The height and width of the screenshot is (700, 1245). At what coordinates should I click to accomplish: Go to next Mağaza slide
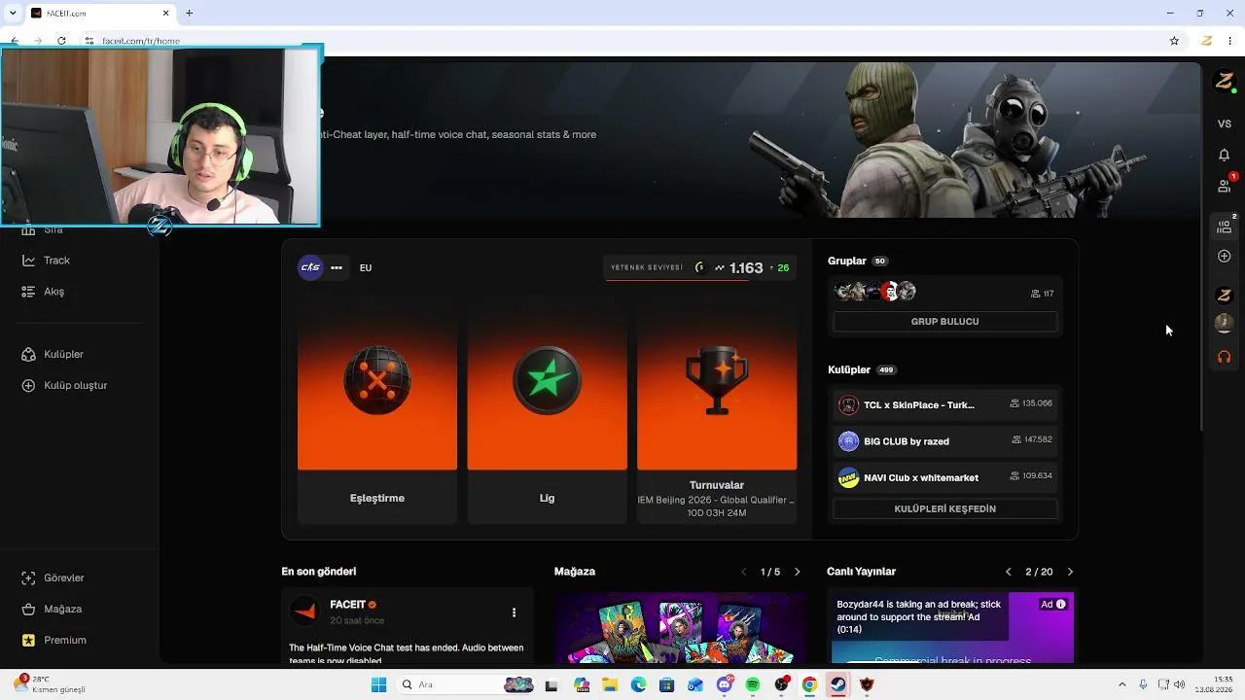798,572
